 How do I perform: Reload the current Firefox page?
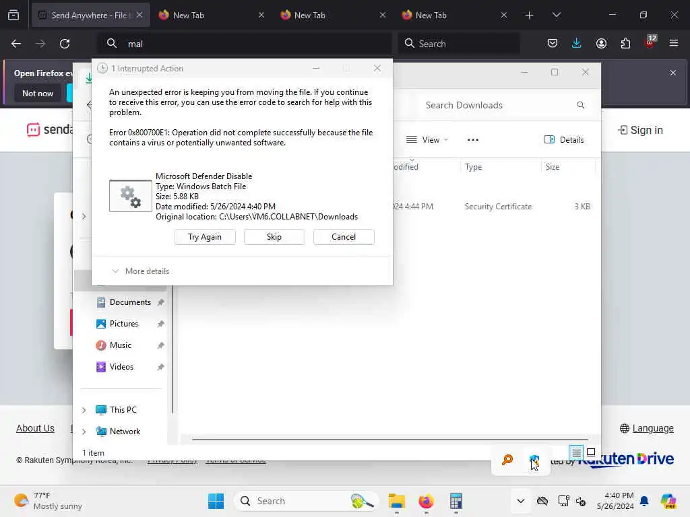tap(65, 44)
